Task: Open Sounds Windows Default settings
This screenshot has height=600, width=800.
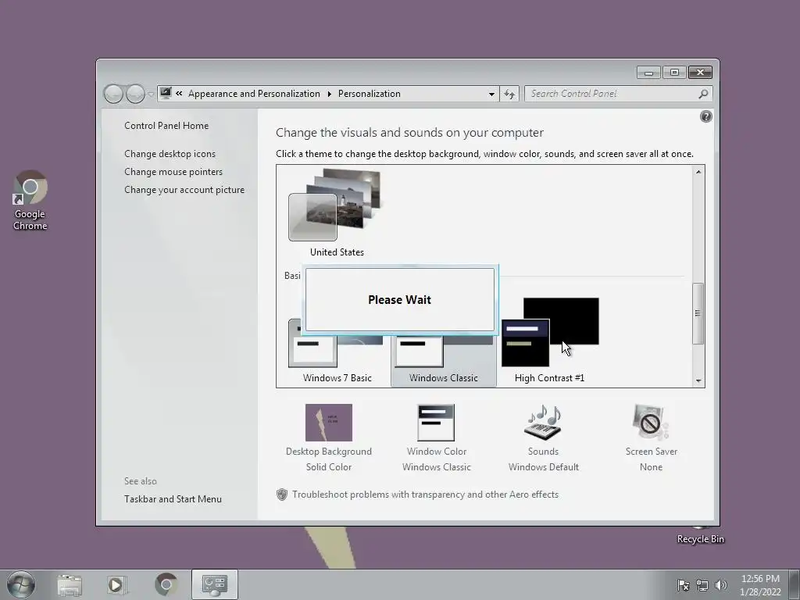Action: pyautogui.click(x=544, y=438)
